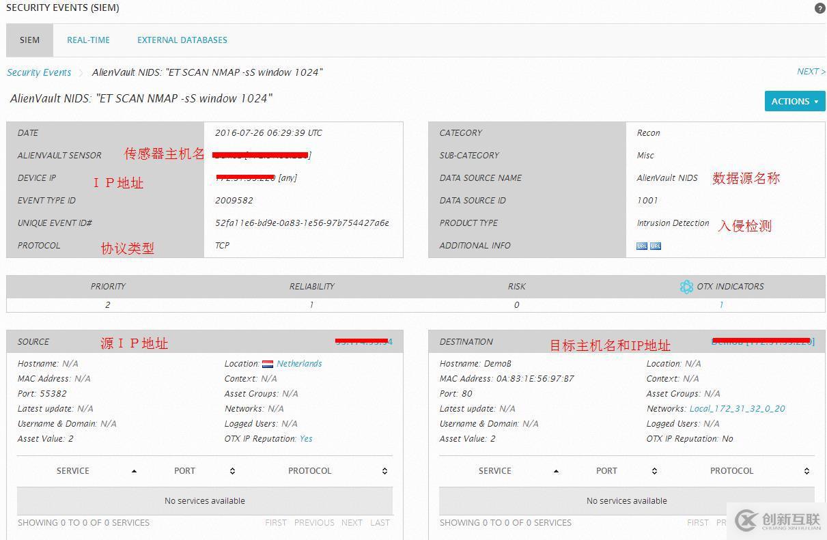Open the help question mark icon
The height and width of the screenshot is (540, 827).
[x=819, y=8]
